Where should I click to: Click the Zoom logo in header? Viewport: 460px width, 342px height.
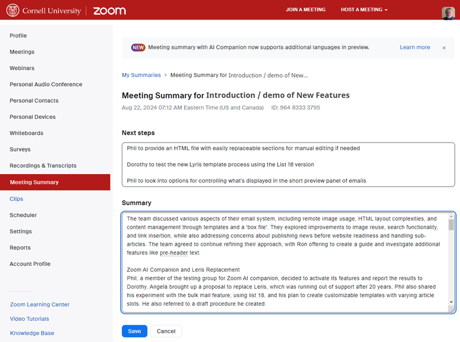point(109,11)
